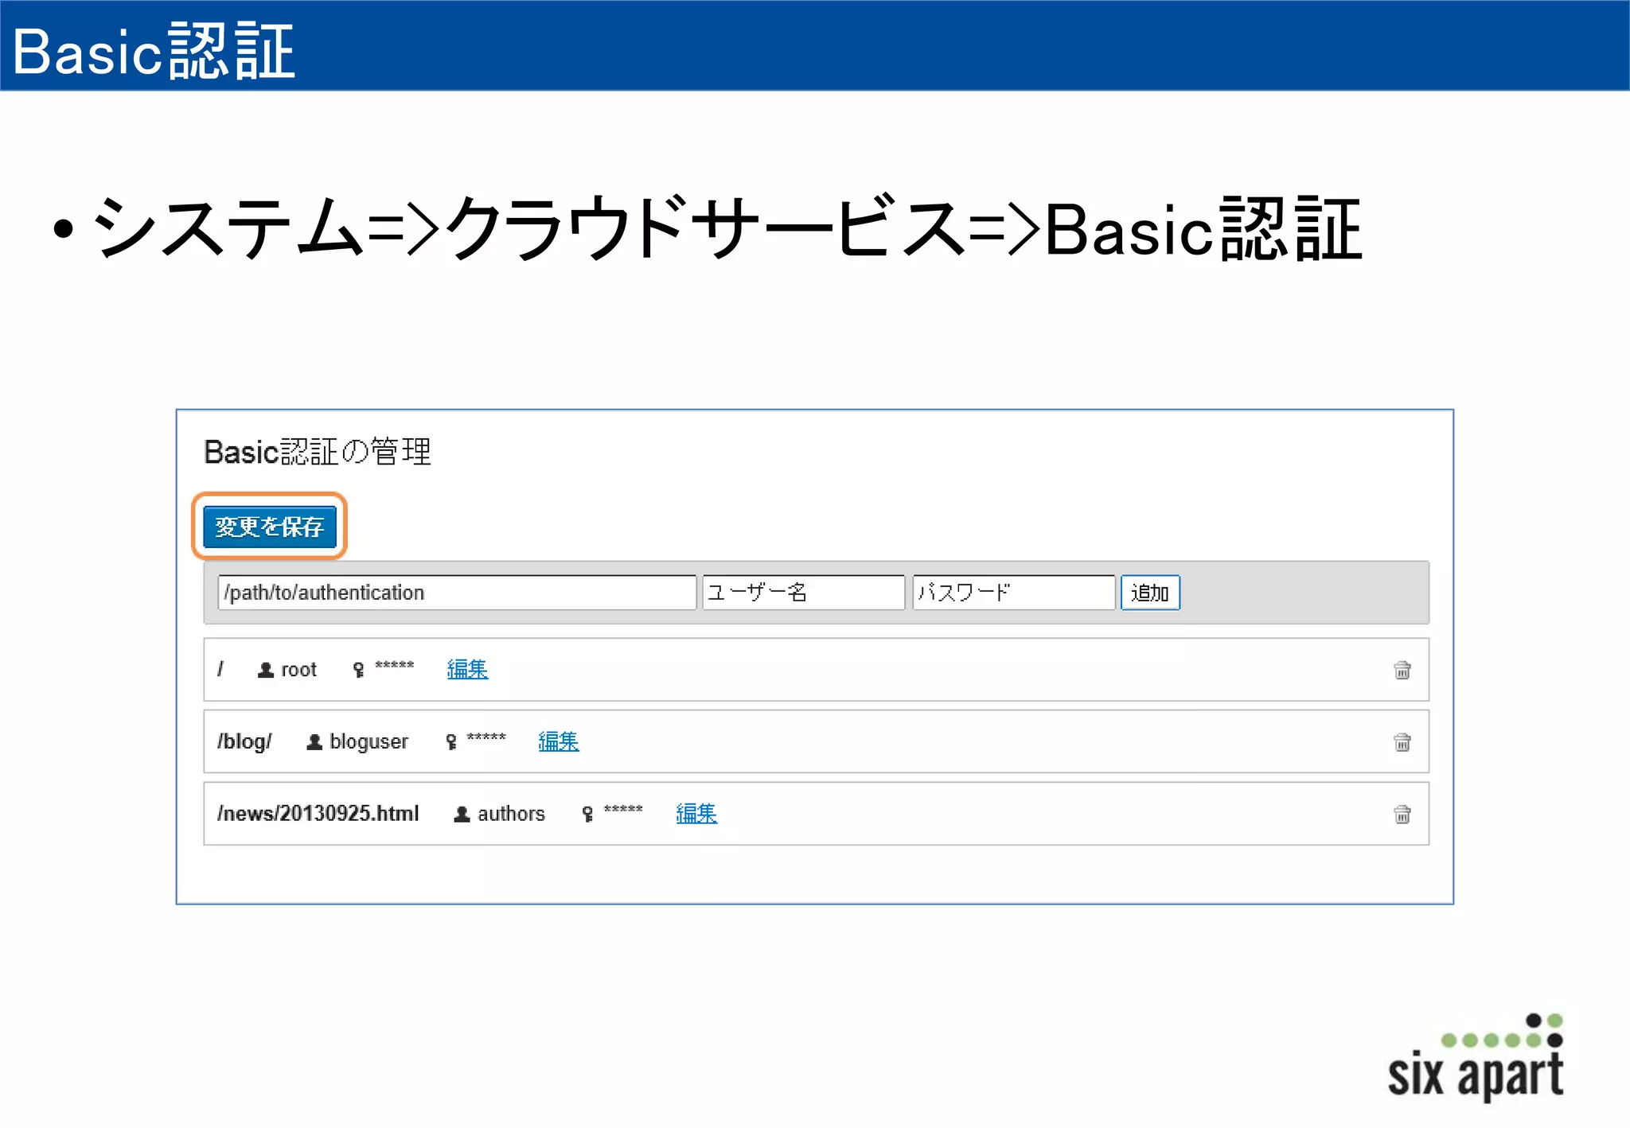Select the bloguser username text
This screenshot has width=1630, height=1128.
pyautogui.click(x=369, y=741)
